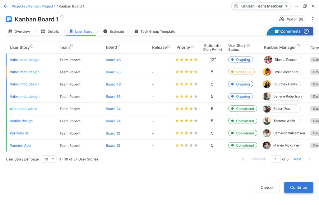
Task: Open the Task Group Template tab
Action: click(155, 31)
